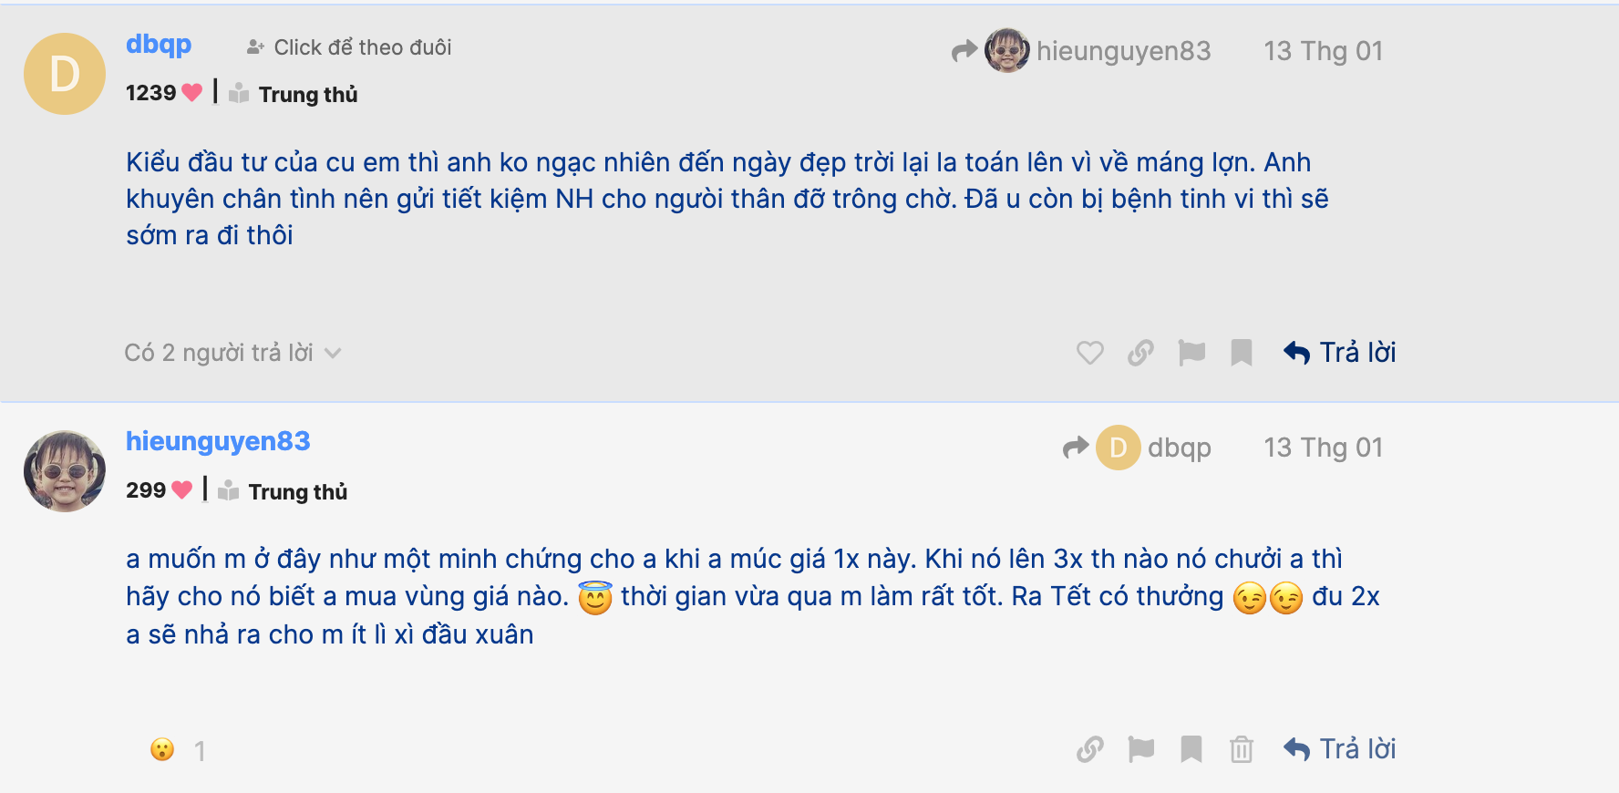
Task: Flag hieunguyen83's post
Action: pos(1140,749)
